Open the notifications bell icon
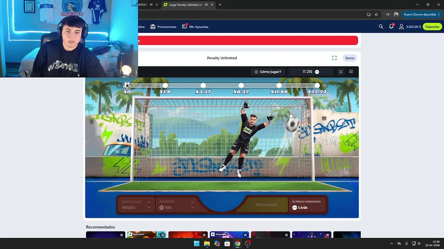This screenshot has width=444, height=249. (x=391, y=27)
